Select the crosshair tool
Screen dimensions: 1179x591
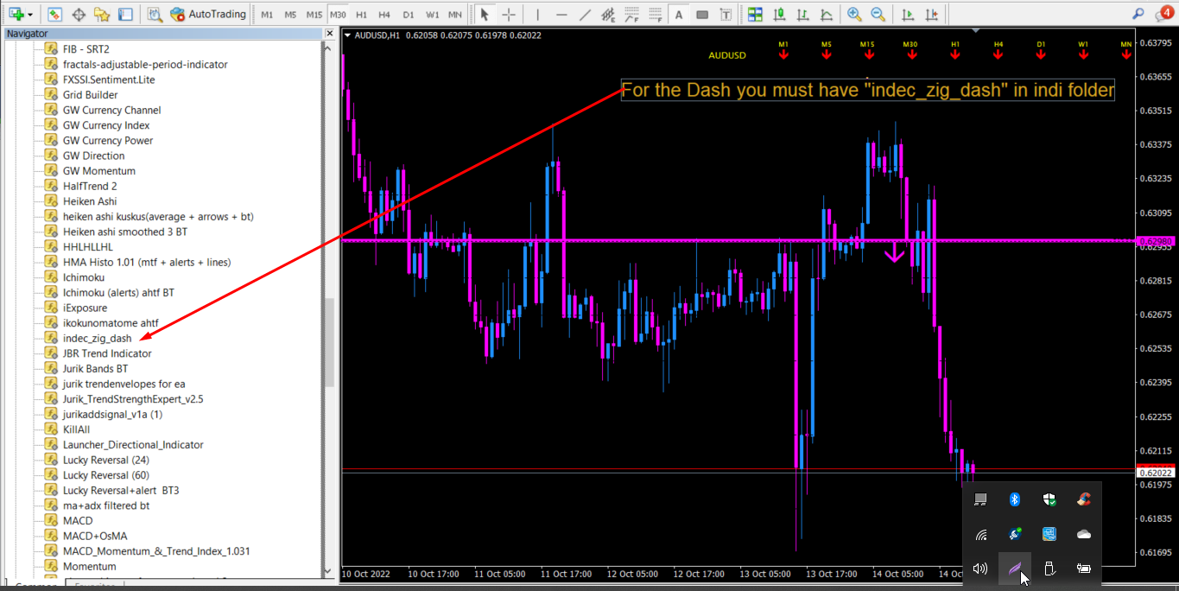(x=509, y=14)
